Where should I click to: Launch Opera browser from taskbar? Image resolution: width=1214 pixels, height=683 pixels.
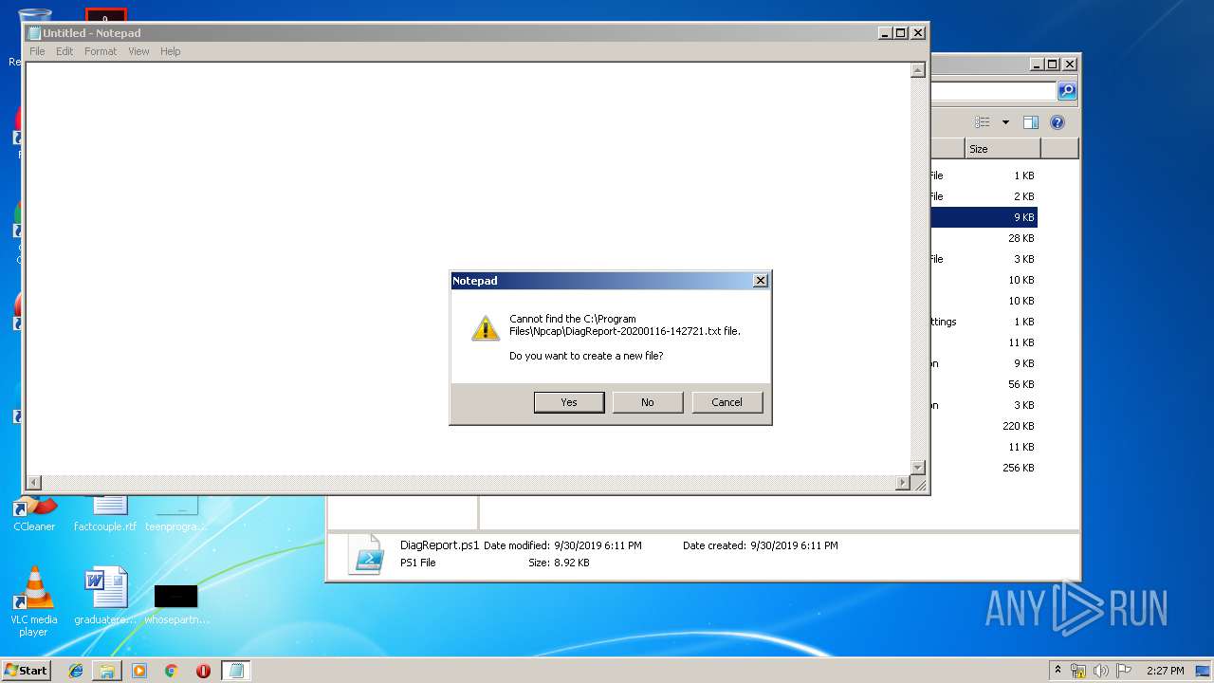pyautogui.click(x=203, y=671)
